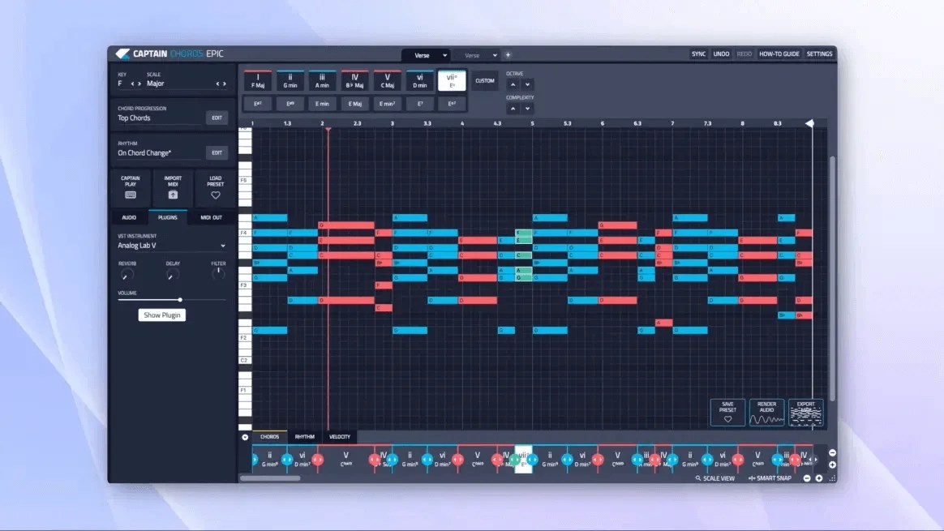Select the ii G min chord
The width and height of the screenshot is (944, 531).
290,81
